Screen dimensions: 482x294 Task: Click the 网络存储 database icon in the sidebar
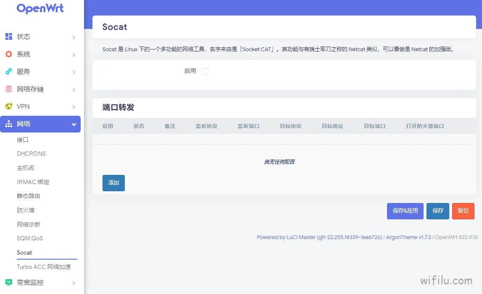click(x=8, y=89)
